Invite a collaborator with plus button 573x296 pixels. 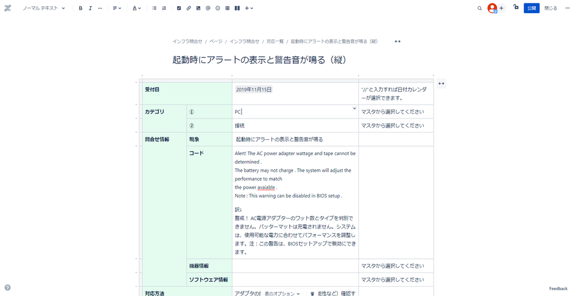[x=501, y=8]
